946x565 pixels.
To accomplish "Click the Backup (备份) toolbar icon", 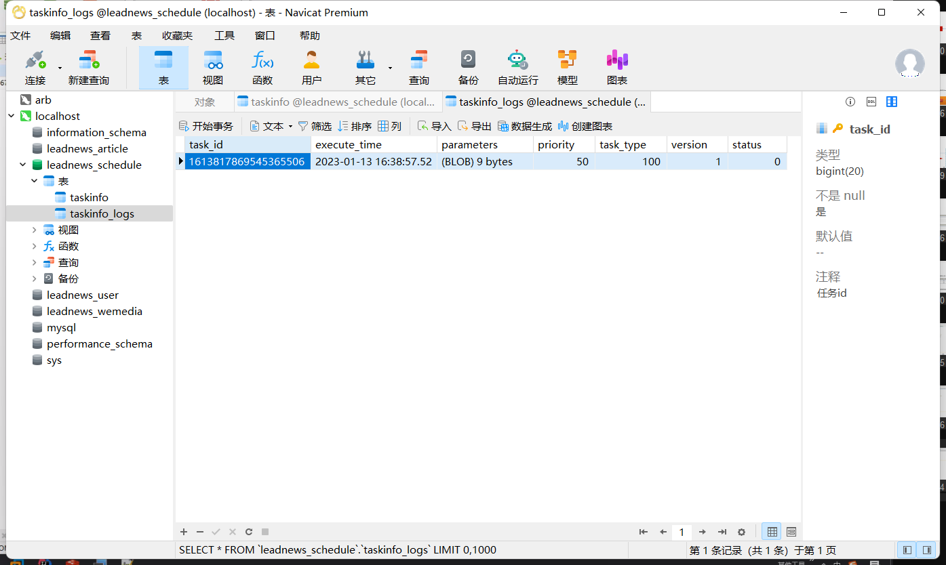I will pyautogui.click(x=468, y=68).
